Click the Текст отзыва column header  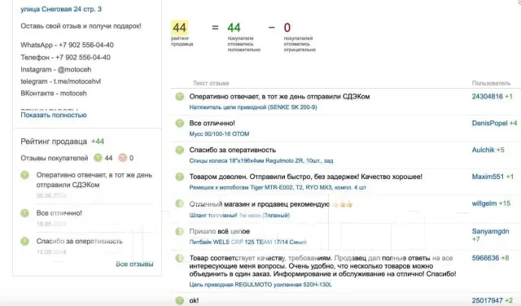[x=211, y=83]
